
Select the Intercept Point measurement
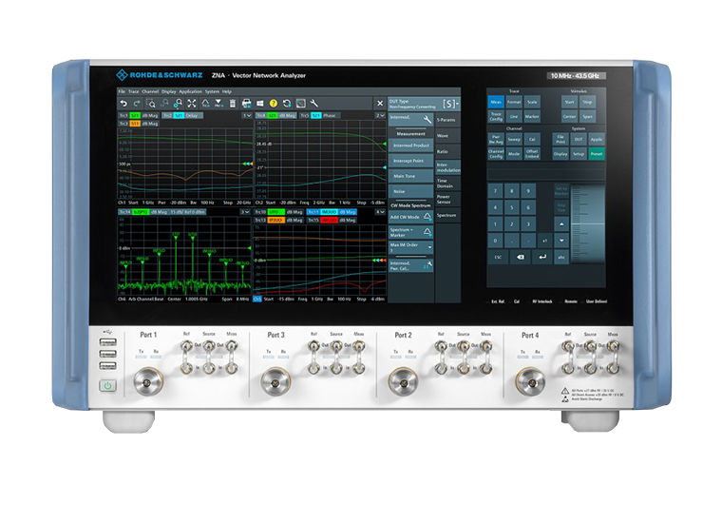tap(410, 161)
